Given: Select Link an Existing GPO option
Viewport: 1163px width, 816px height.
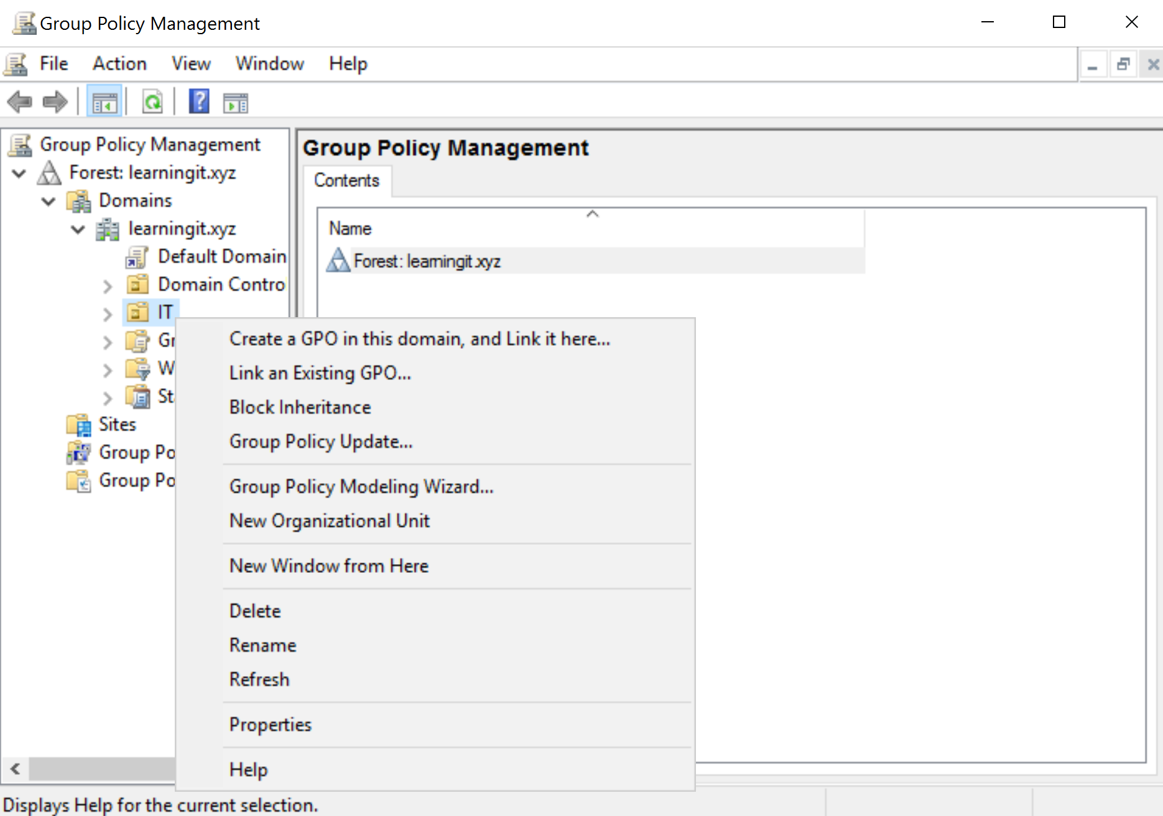Looking at the screenshot, I should coord(320,373).
